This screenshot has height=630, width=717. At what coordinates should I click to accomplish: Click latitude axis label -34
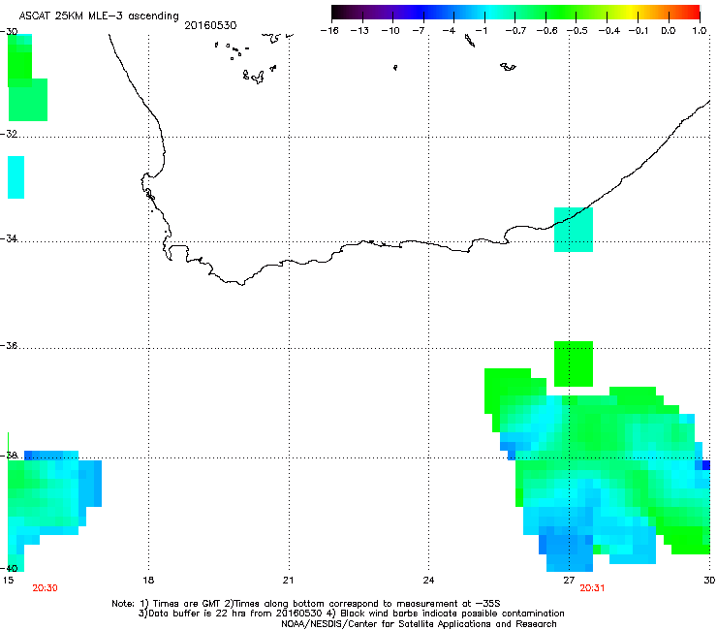pos(9,238)
